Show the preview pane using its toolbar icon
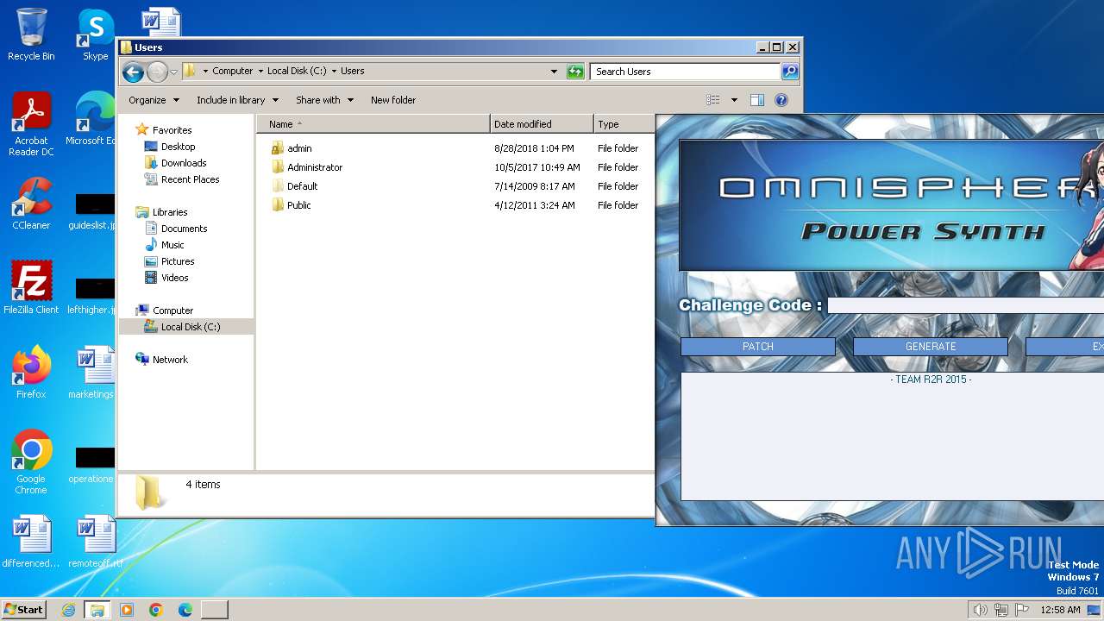This screenshot has width=1104, height=621. point(757,100)
